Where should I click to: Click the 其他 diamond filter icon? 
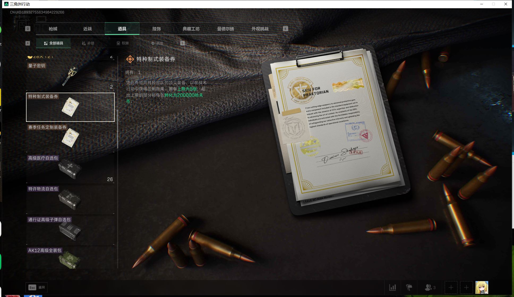(x=153, y=43)
